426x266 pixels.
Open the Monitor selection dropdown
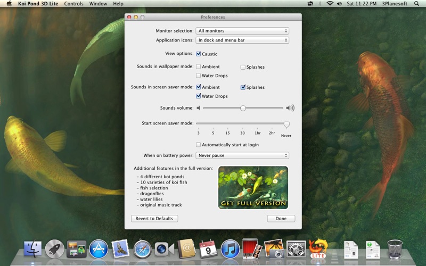(242, 31)
